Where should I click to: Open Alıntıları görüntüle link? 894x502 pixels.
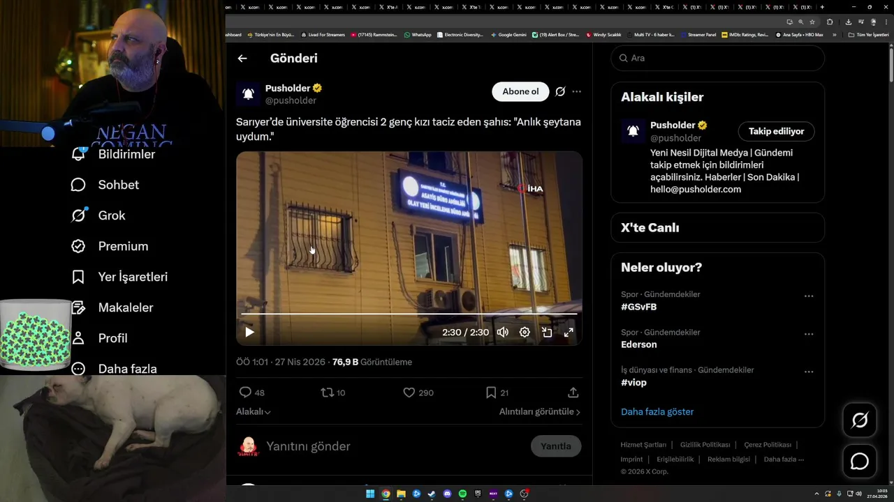click(x=540, y=412)
